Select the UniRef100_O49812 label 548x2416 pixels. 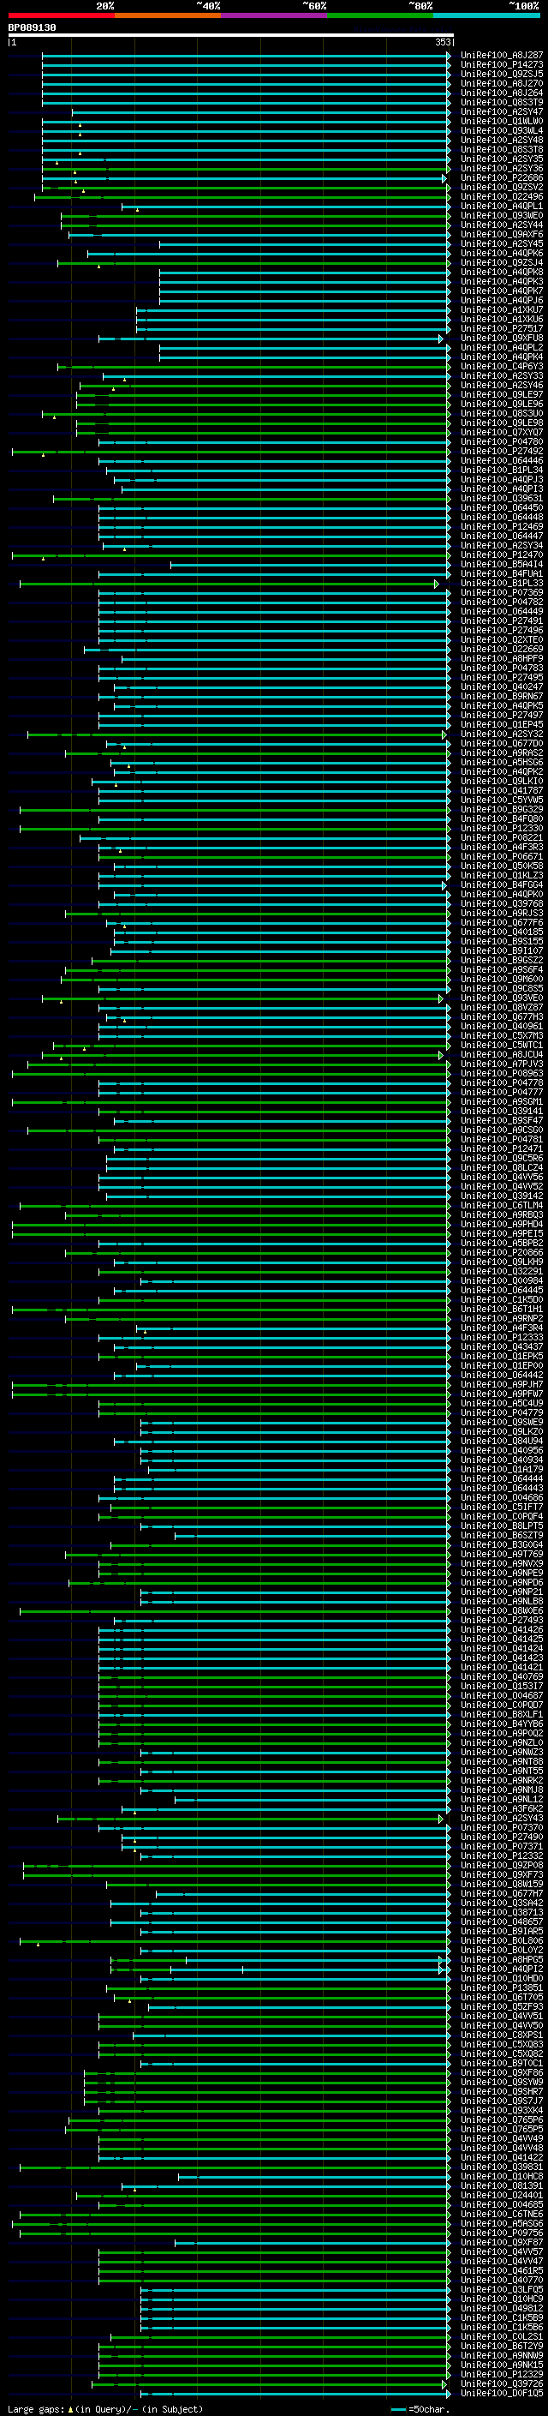tap(501, 2308)
